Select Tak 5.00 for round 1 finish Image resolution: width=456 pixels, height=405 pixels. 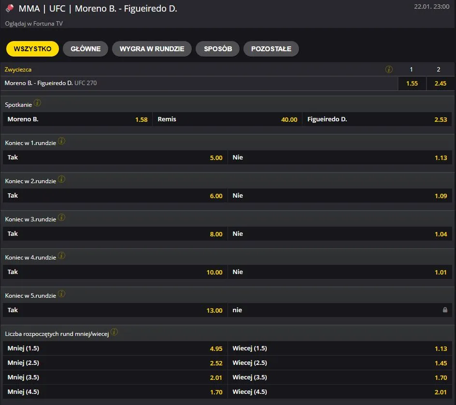point(115,158)
